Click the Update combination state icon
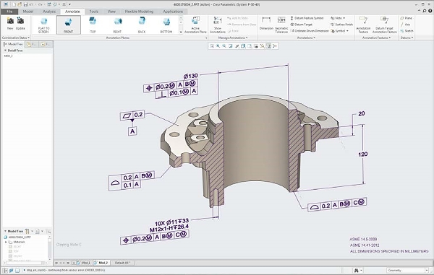The image size is (434, 275). point(20,21)
